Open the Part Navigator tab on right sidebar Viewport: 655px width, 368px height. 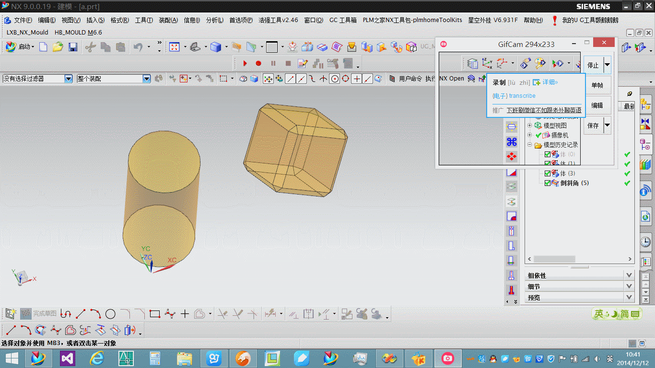coord(645,144)
